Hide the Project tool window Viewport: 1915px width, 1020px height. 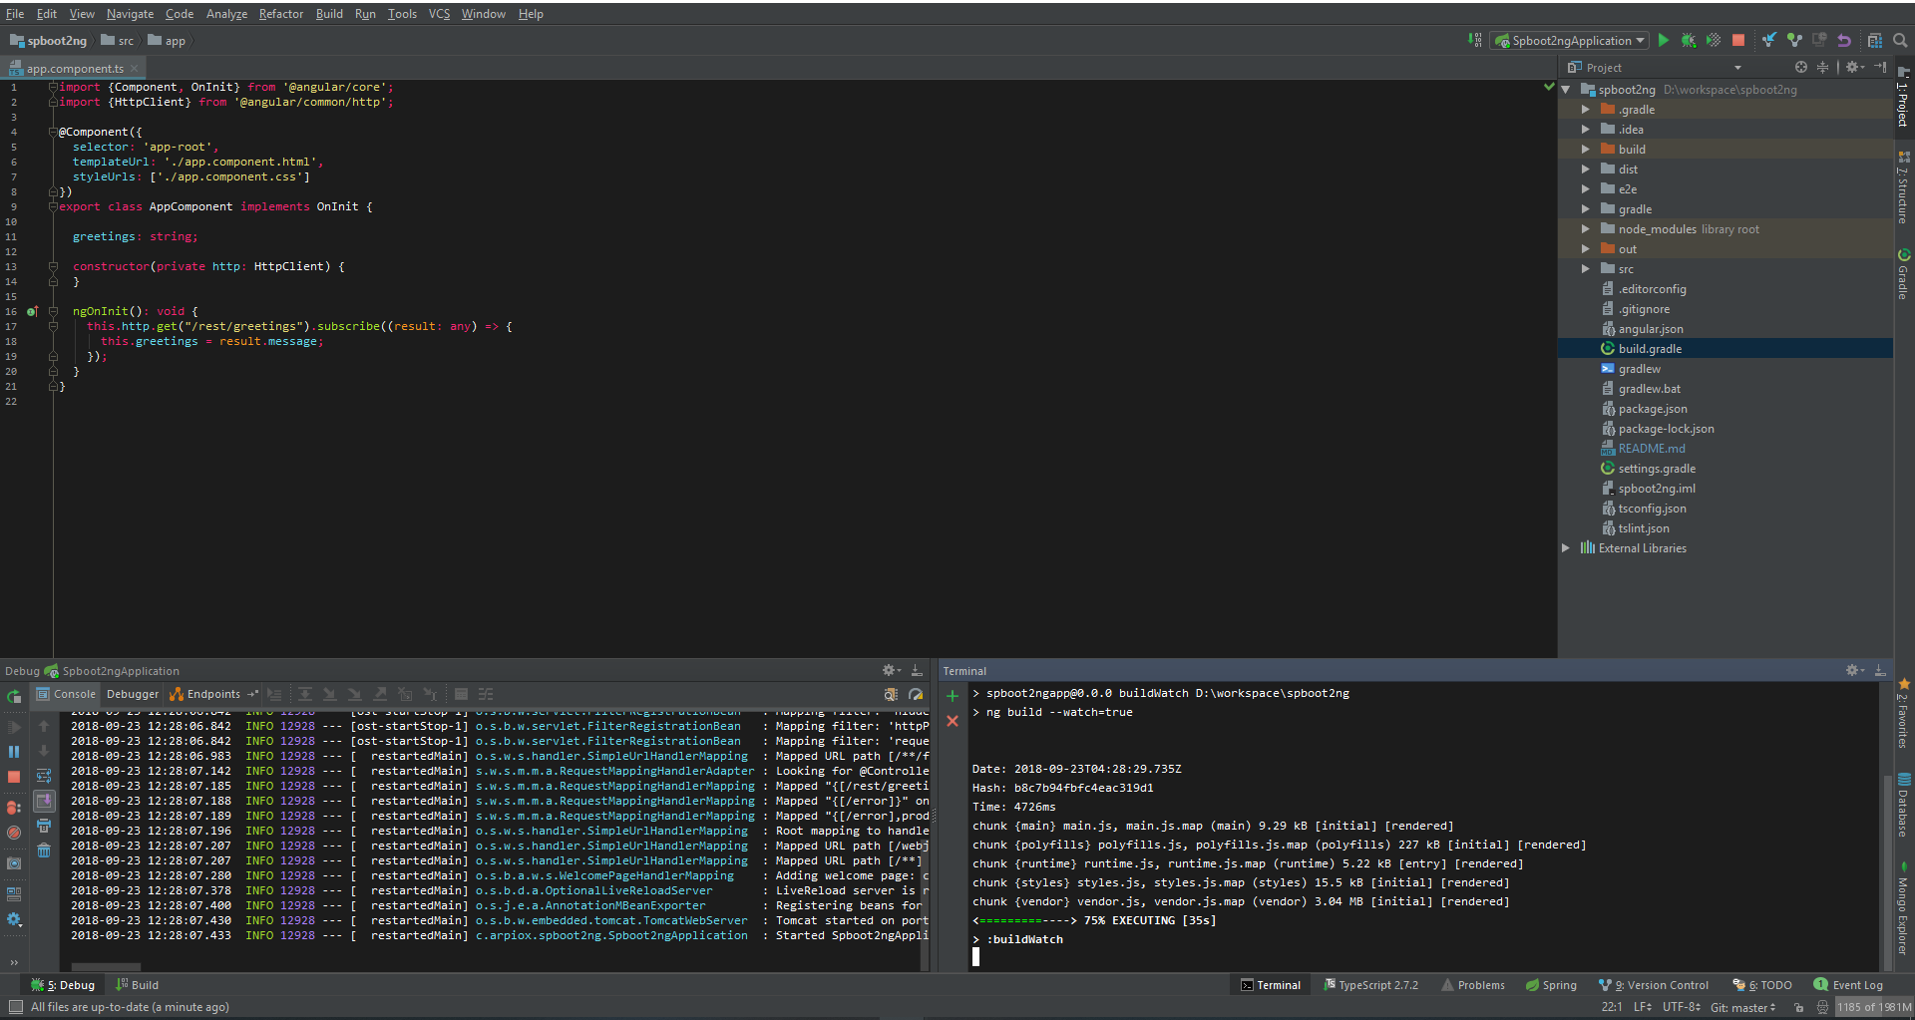point(1880,68)
